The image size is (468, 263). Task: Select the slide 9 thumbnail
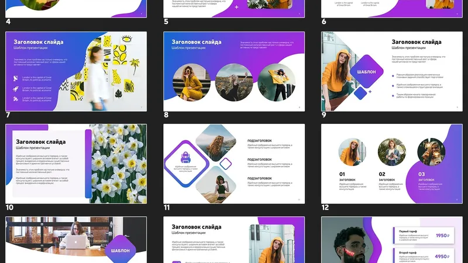click(x=392, y=71)
